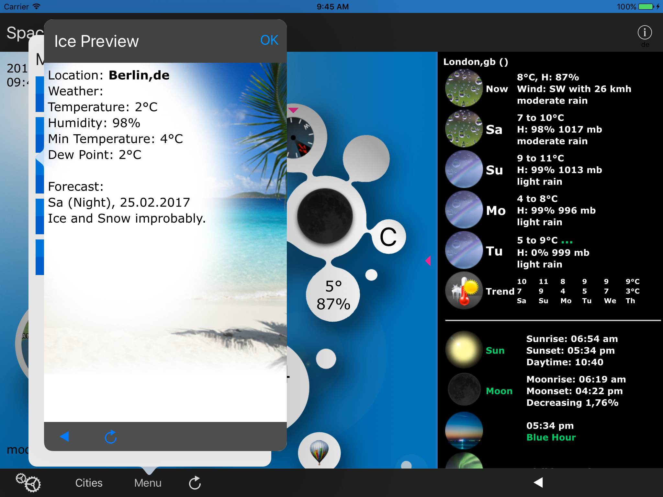The image size is (663, 497).
Task: Reload the Ice Preview popup content
Action: click(x=111, y=437)
